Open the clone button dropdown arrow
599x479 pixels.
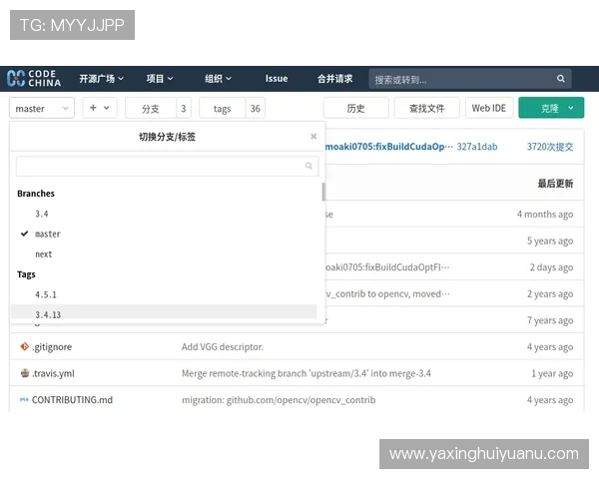coord(570,108)
